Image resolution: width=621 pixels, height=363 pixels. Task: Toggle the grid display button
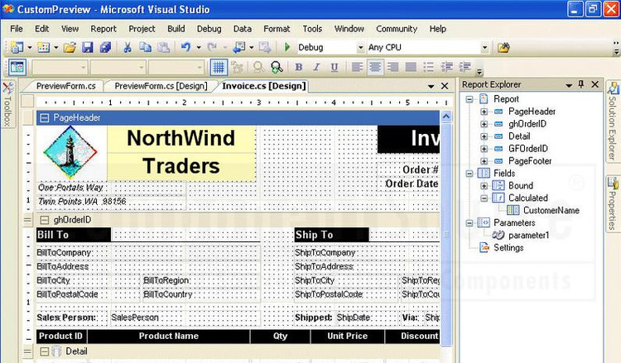[x=219, y=67]
